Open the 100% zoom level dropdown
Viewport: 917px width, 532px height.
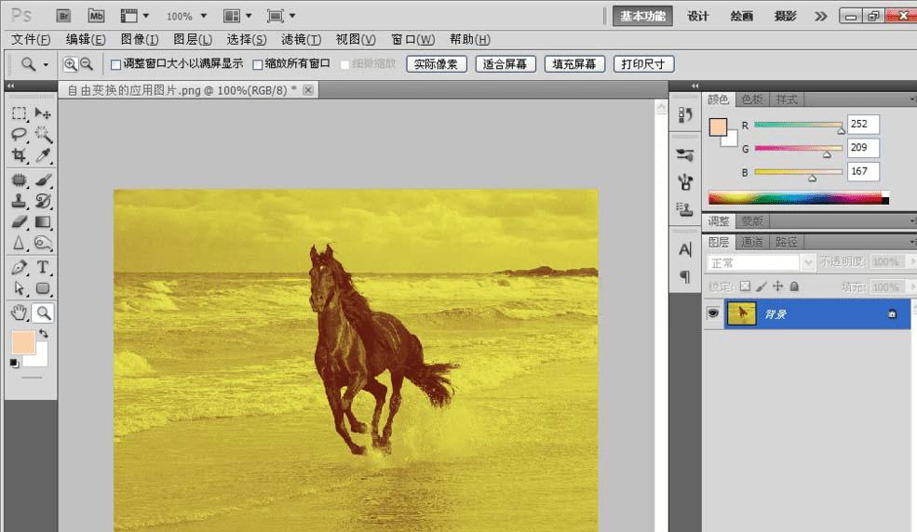point(185,16)
